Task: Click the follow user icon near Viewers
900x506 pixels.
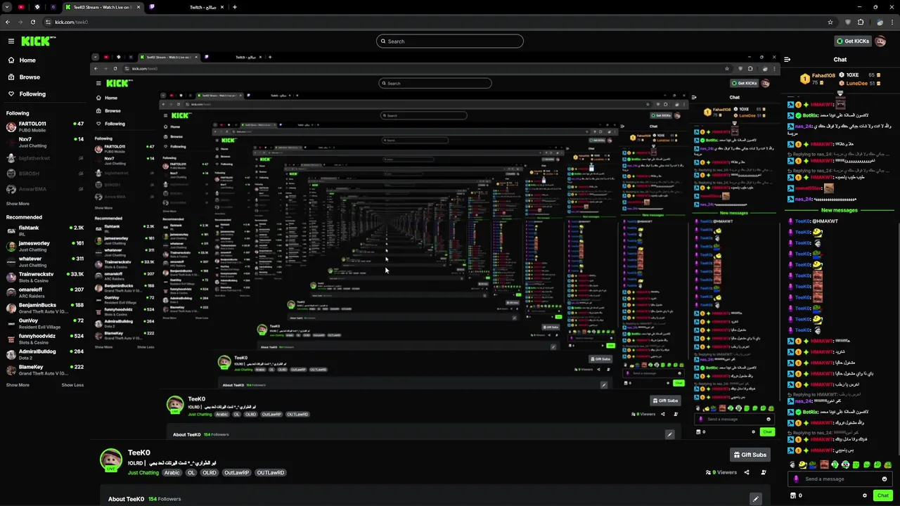Action: point(764,472)
